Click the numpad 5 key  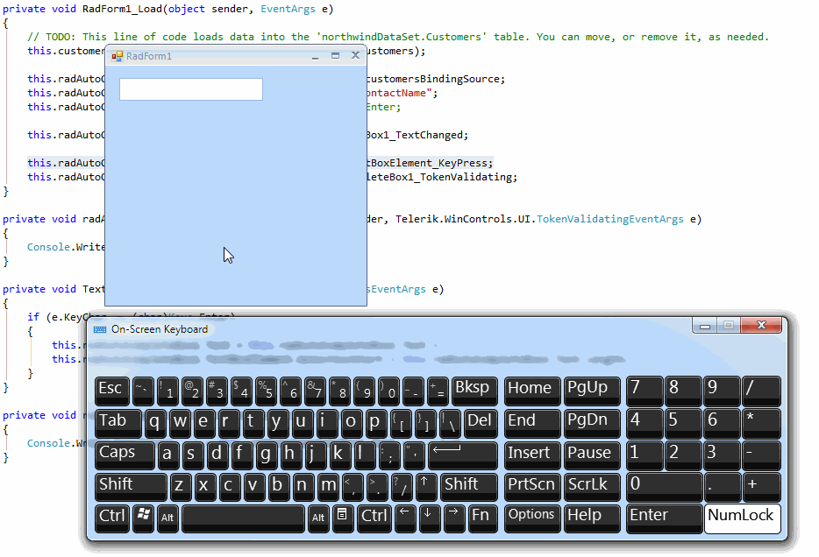point(683,422)
